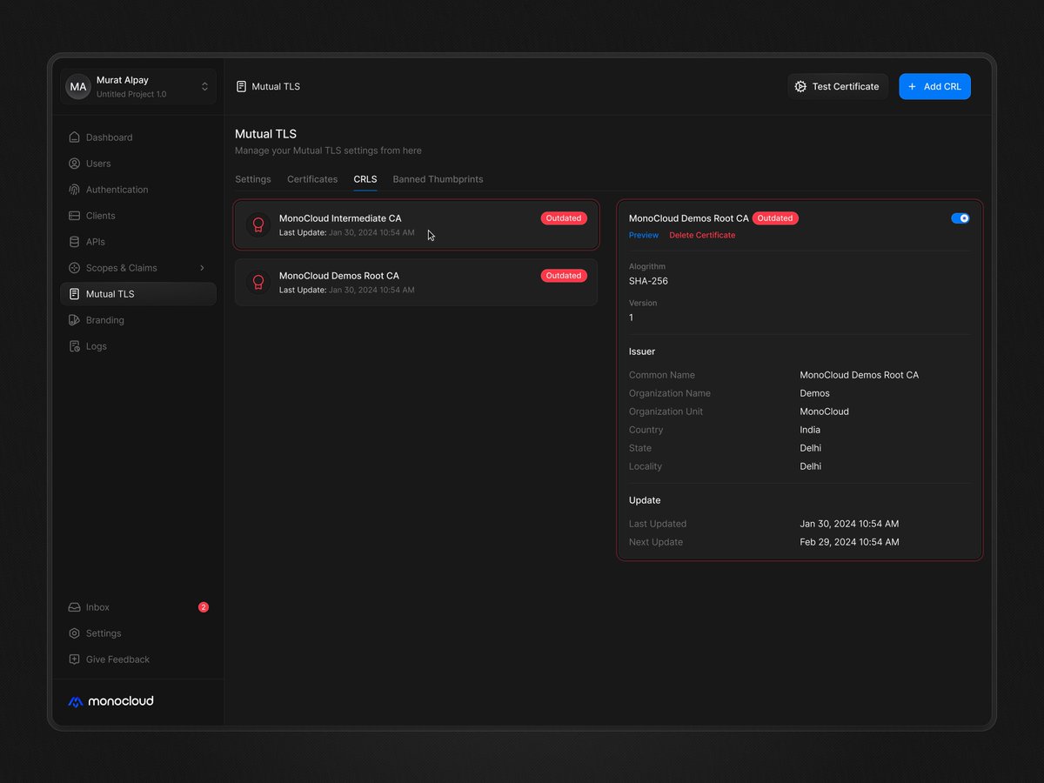Click certificate badge icon of MonoCloud Intermediate CA

pyautogui.click(x=258, y=224)
